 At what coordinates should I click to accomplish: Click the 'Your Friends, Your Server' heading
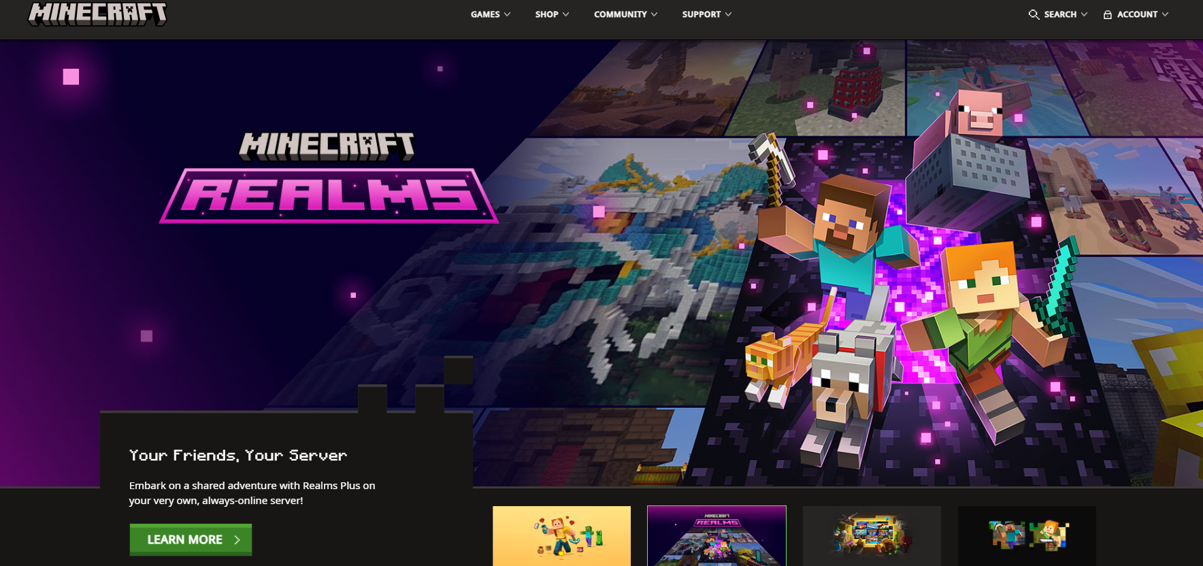(x=238, y=455)
